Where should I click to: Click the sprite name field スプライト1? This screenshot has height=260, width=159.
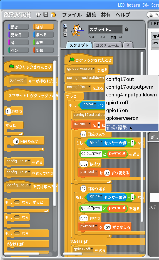tap(106, 29)
